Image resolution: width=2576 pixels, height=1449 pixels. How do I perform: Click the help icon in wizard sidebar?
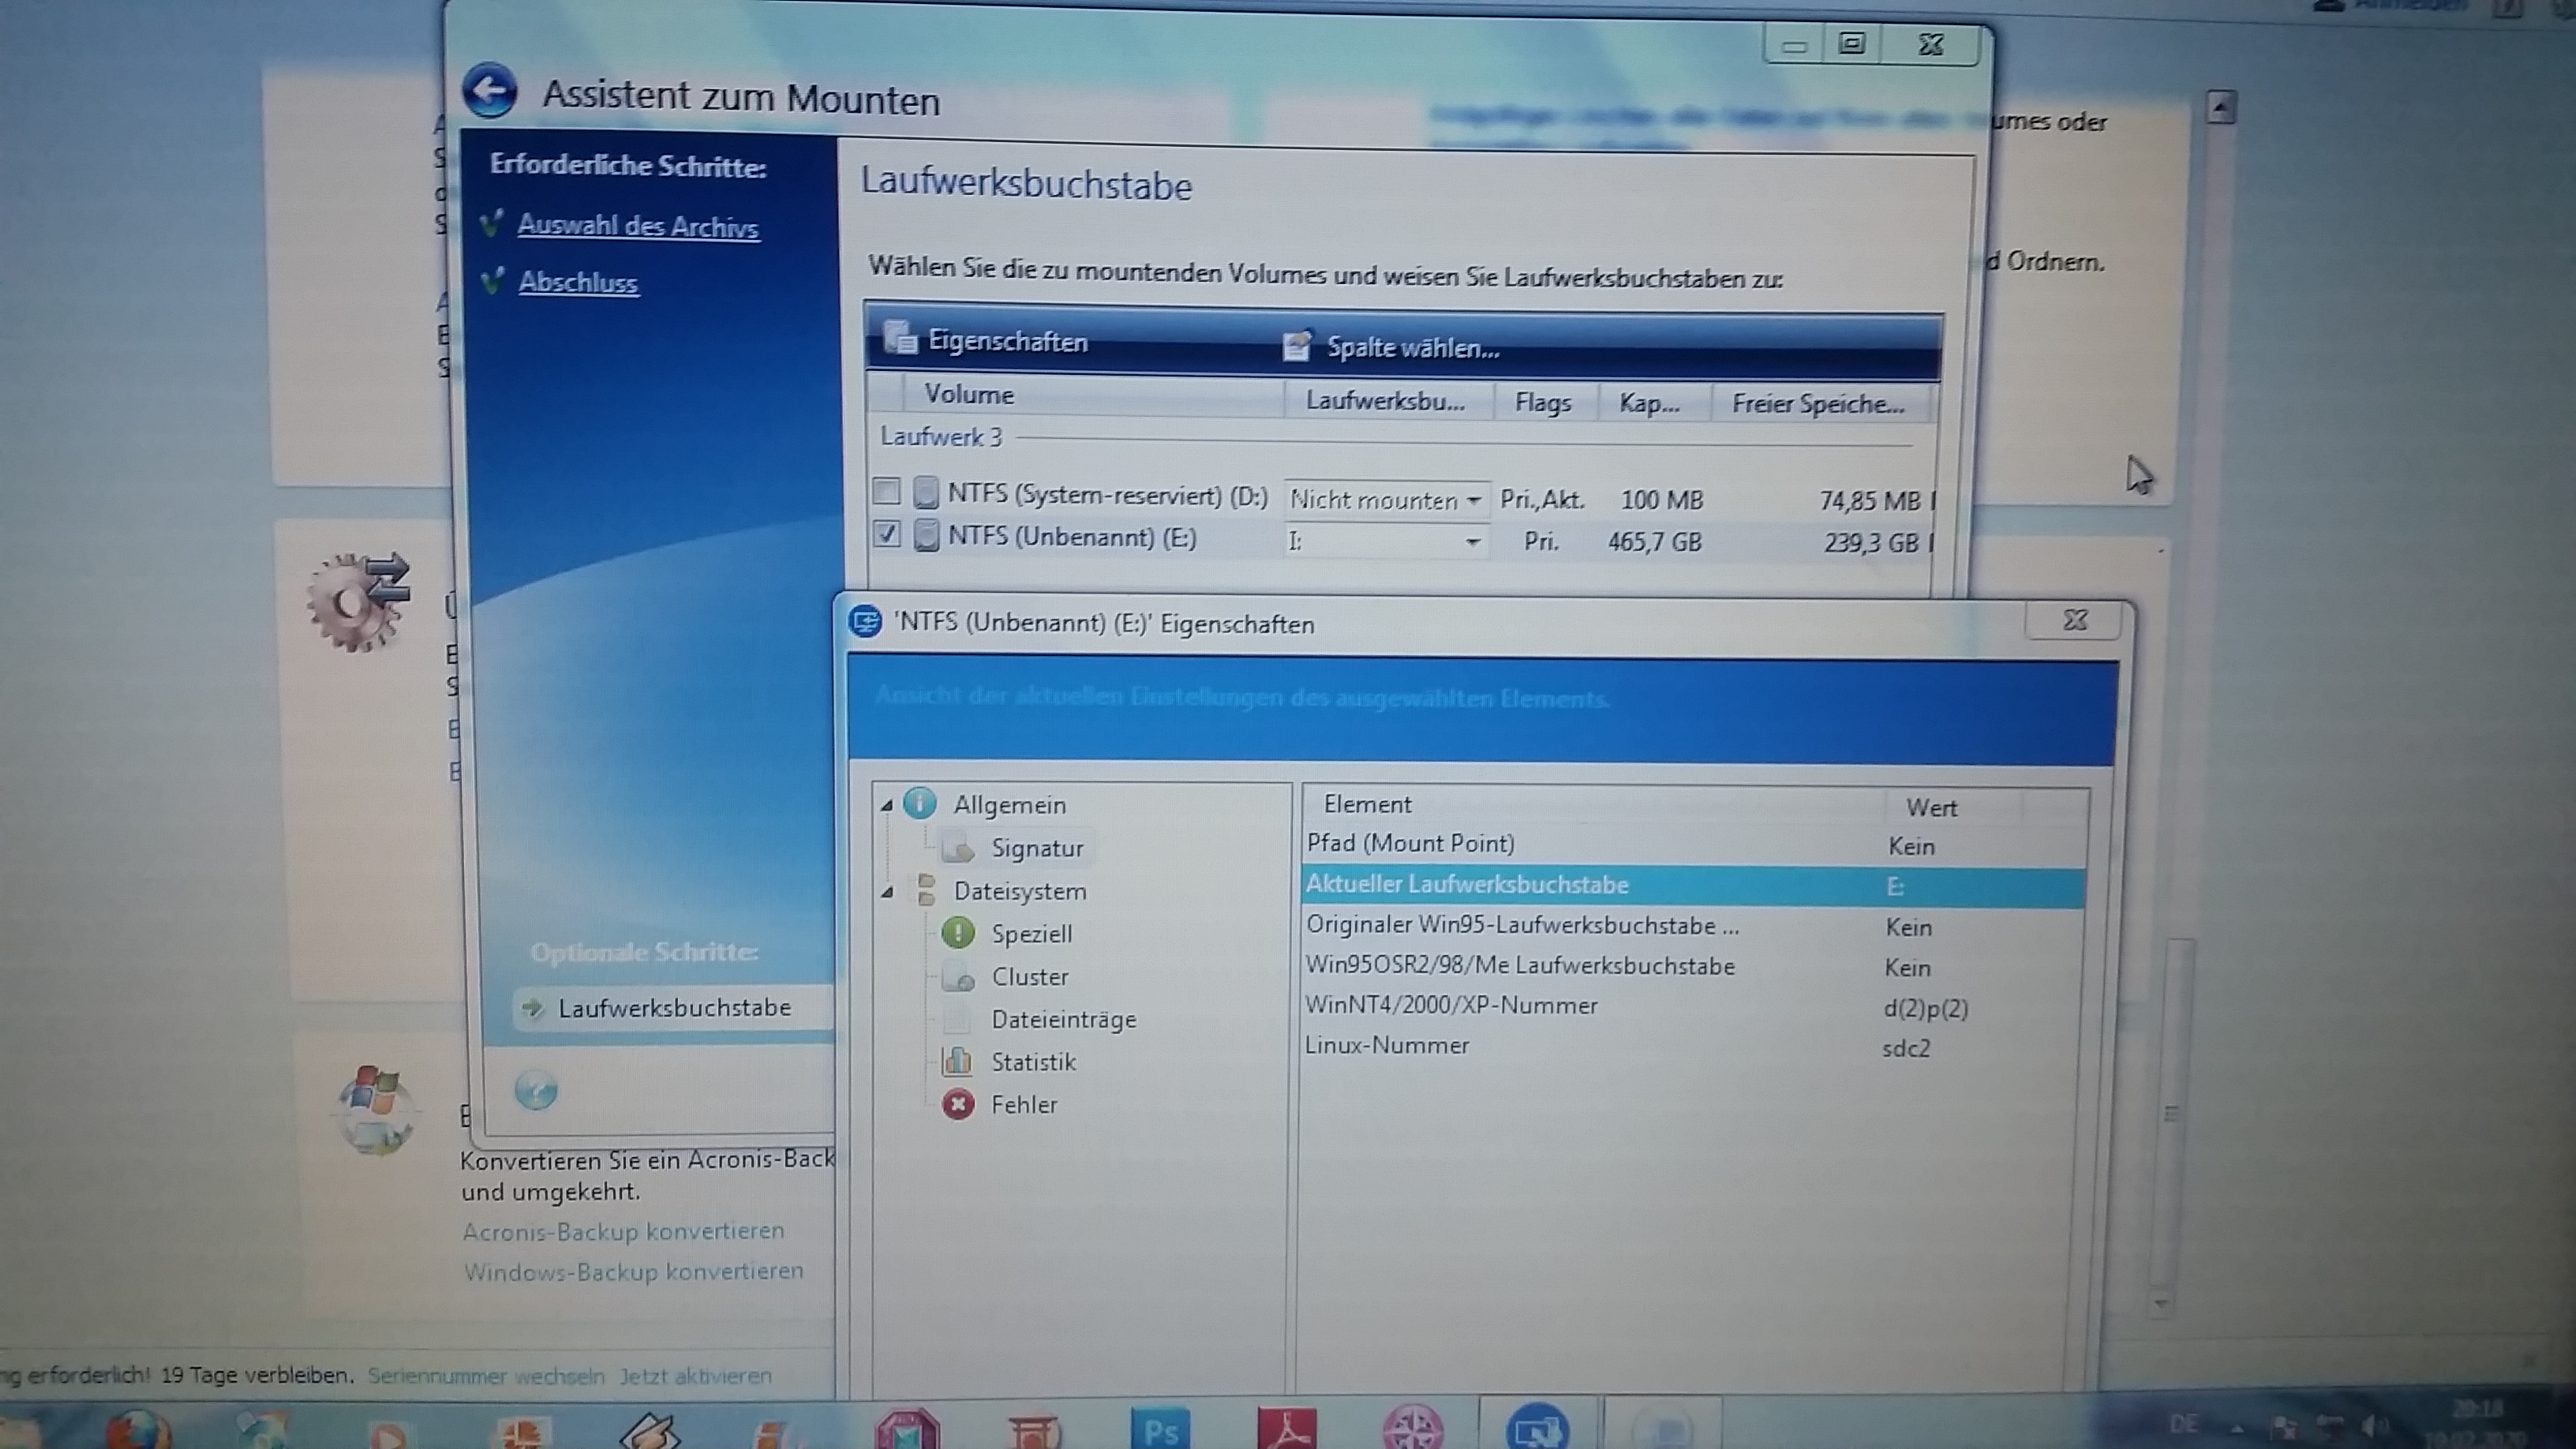pos(536,1090)
